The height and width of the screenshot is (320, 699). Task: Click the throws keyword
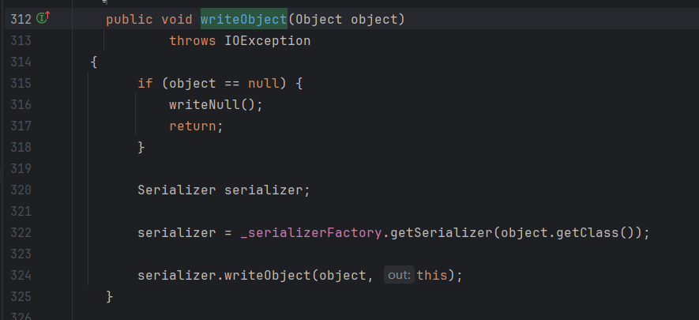[192, 40]
